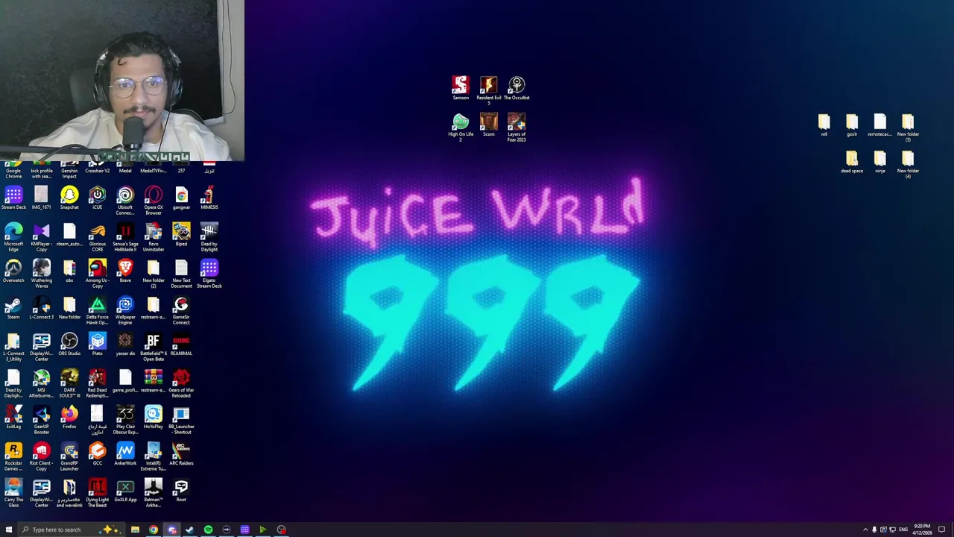
Task: Select the L-Connect 3 icon
Action: click(41, 308)
